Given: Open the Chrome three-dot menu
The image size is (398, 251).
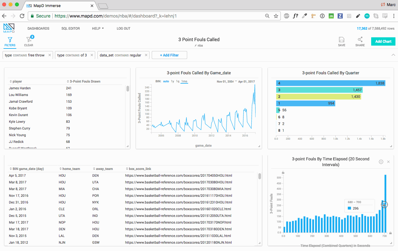Looking at the screenshot, I should tap(393, 16).
